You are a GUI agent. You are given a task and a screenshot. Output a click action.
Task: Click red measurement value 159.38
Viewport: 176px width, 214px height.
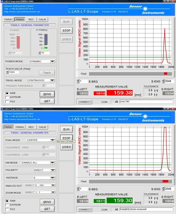click(x=120, y=93)
